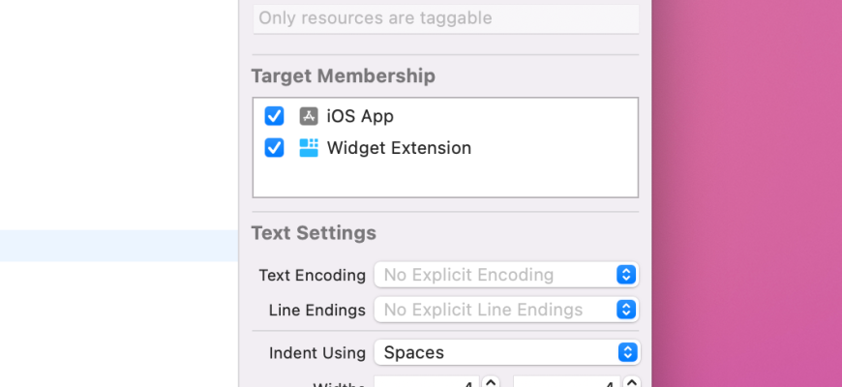
Task: Click the Indent Using label
Action: [316, 352]
